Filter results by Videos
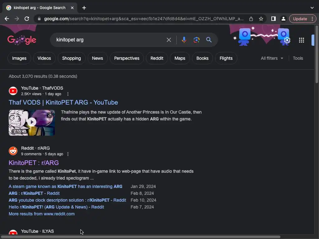This screenshot has width=319, height=239. point(44,58)
